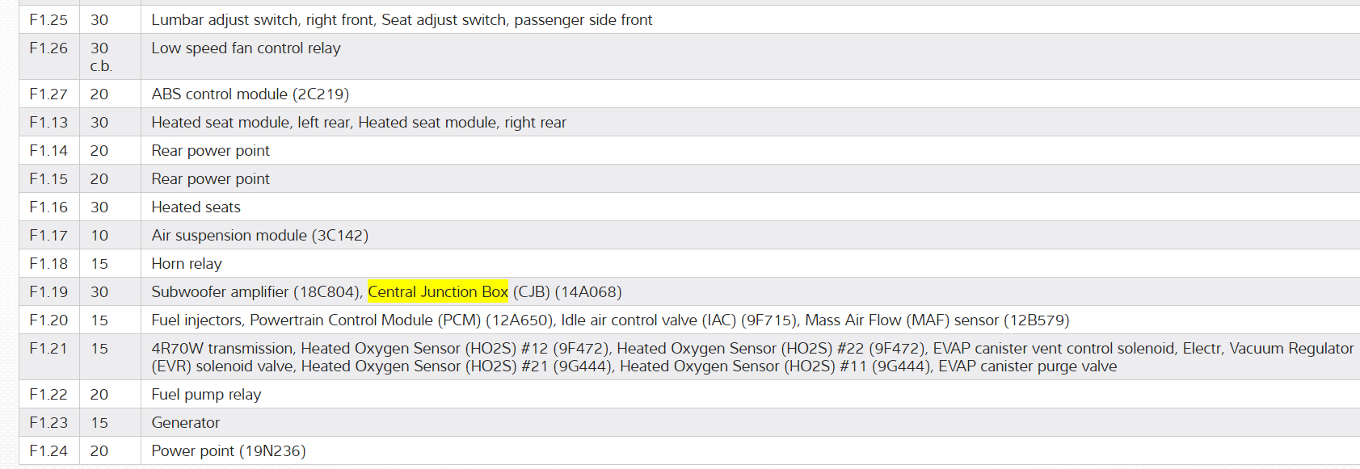Select the Fuel pump relay entry
This screenshot has width=1360, height=469.
click(x=206, y=395)
